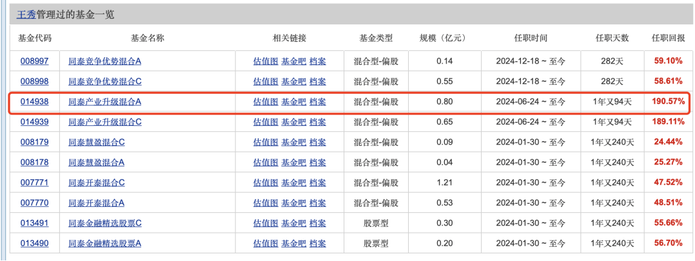This screenshot has height=261, width=695.
Task: Open 同泰竞争优势混合C fund name link
Action: (x=104, y=82)
